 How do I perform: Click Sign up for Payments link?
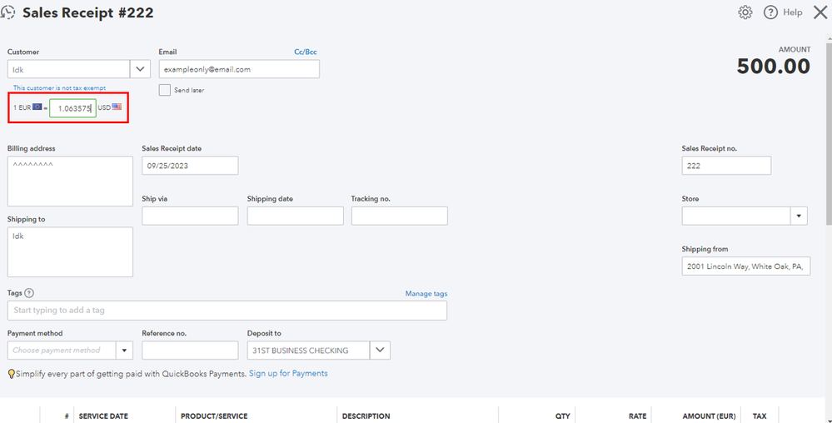coord(288,374)
